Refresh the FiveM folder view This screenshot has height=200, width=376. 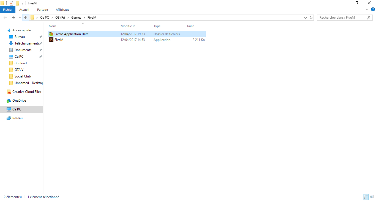coord(311,18)
